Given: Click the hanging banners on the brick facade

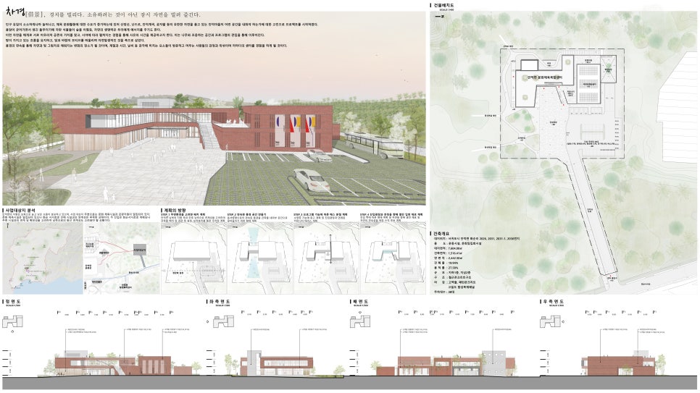Looking at the screenshot, I should [x=295, y=131].
